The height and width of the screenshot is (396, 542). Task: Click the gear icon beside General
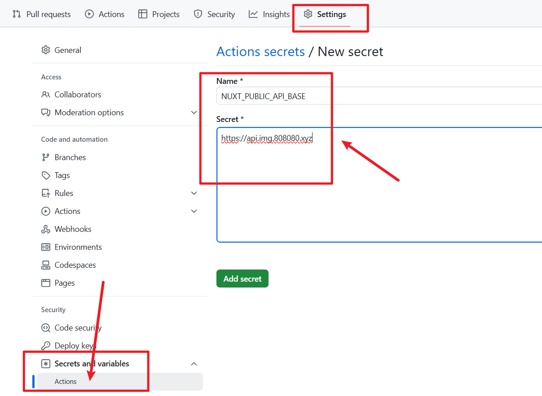click(45, 50)
